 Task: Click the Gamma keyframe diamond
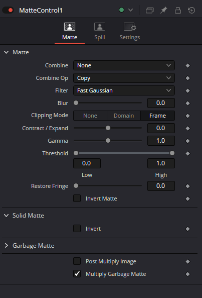coord(187,141)
